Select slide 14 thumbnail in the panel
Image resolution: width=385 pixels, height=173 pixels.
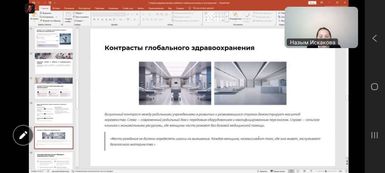[x=53, y=113]
